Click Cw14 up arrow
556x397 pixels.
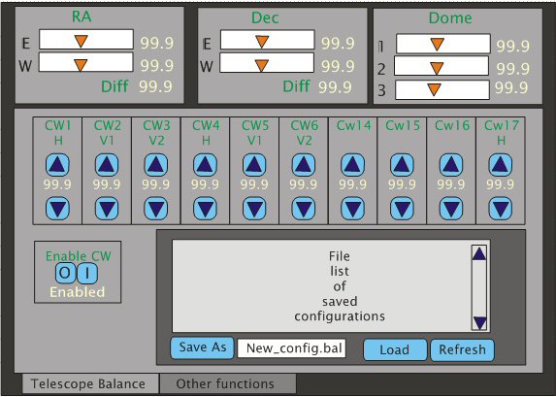click(x=352, y=165)
